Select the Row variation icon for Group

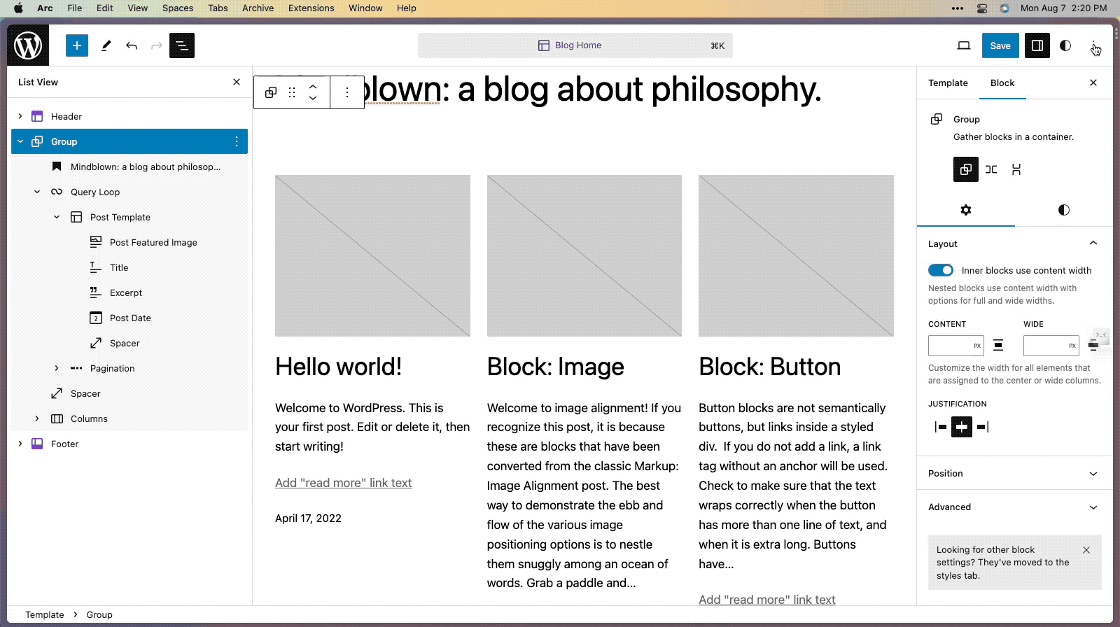coord(991,169)
